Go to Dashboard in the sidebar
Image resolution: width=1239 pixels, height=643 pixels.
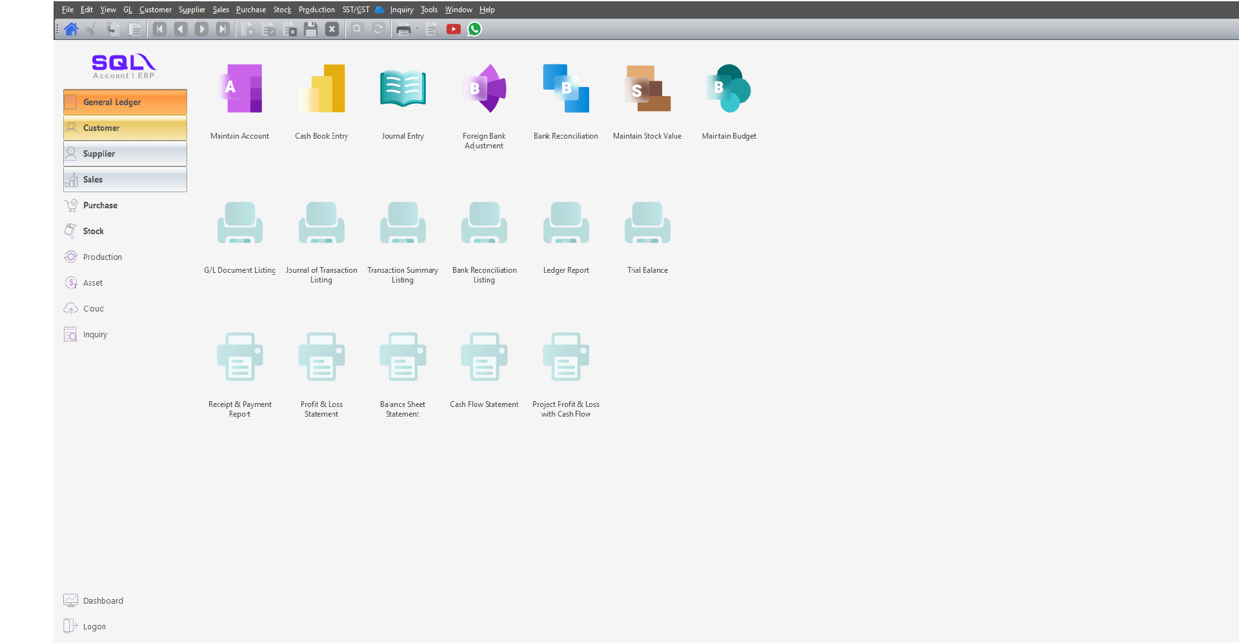(103, 600)
